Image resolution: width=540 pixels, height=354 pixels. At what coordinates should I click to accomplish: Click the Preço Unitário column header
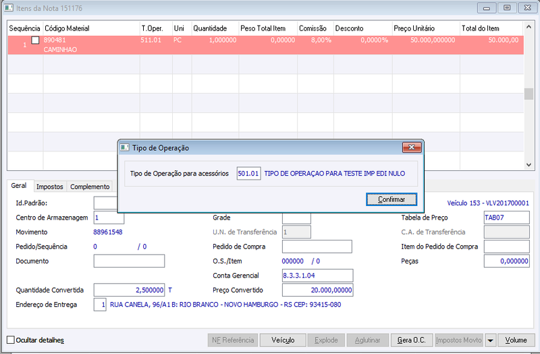pos(426,28)
